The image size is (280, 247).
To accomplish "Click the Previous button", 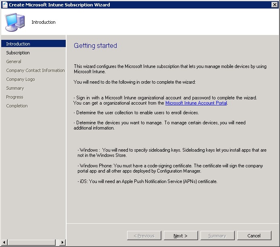I will [144, 236].
